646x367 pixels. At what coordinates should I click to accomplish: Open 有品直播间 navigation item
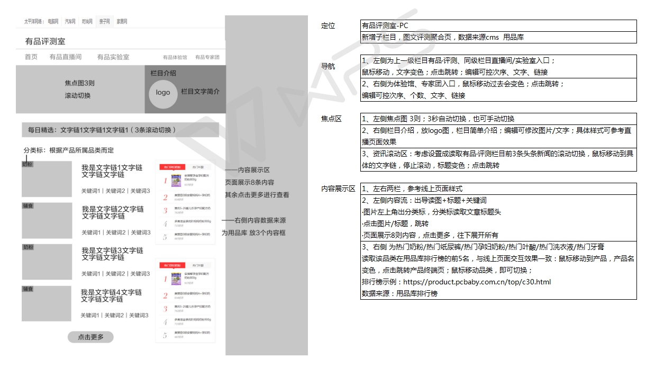[x=66, y=57]
